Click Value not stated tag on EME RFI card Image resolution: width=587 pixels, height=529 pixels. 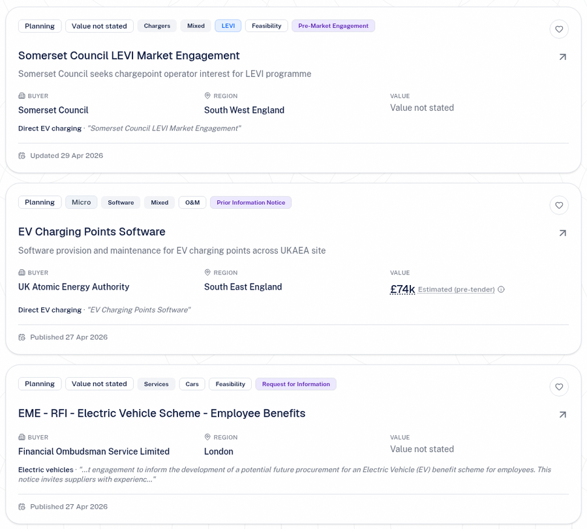[99, 384]
